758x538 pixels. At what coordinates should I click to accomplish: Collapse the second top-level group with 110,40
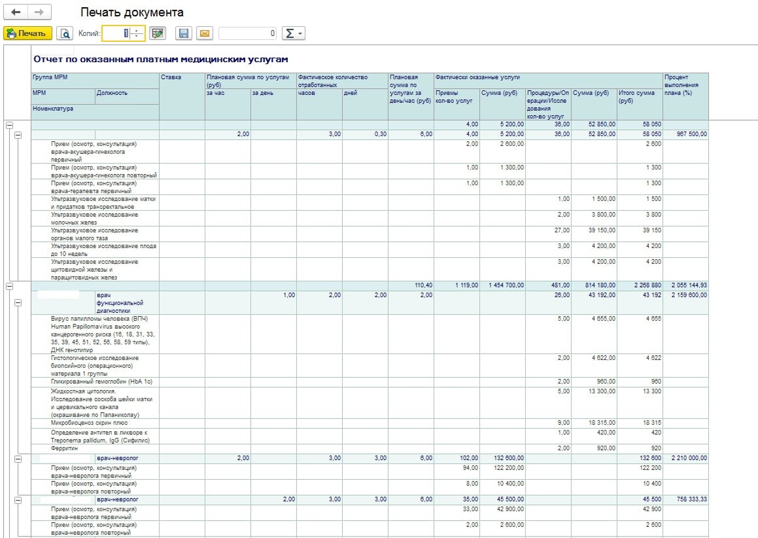9,286
